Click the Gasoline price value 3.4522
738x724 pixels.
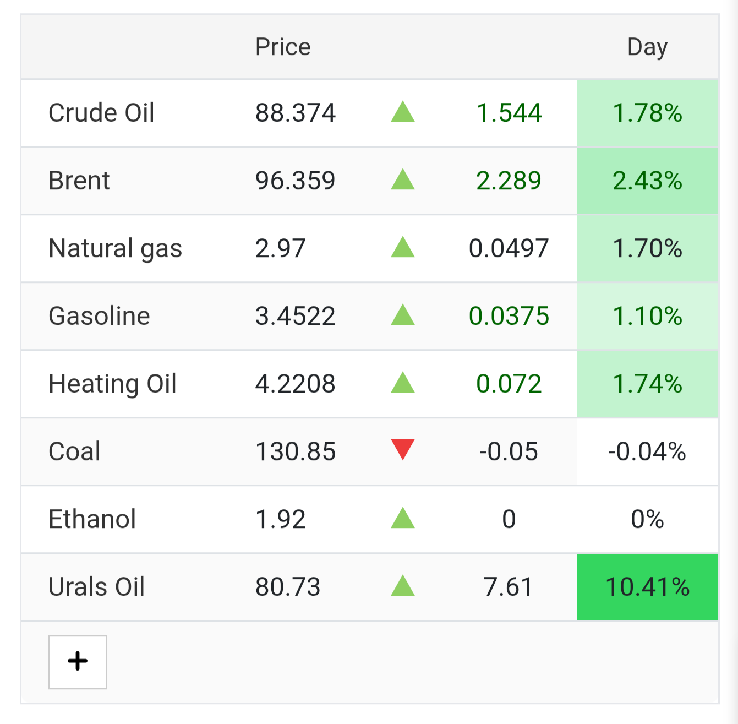point(296,316)
